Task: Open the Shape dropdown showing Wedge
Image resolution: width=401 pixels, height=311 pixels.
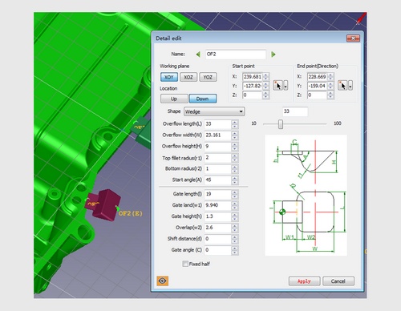Action: click(x=214, y=111)
